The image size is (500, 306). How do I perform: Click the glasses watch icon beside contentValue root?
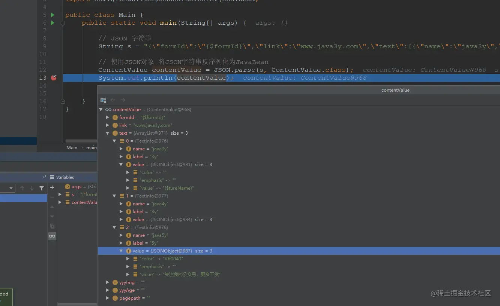click(x=108, y=110)
